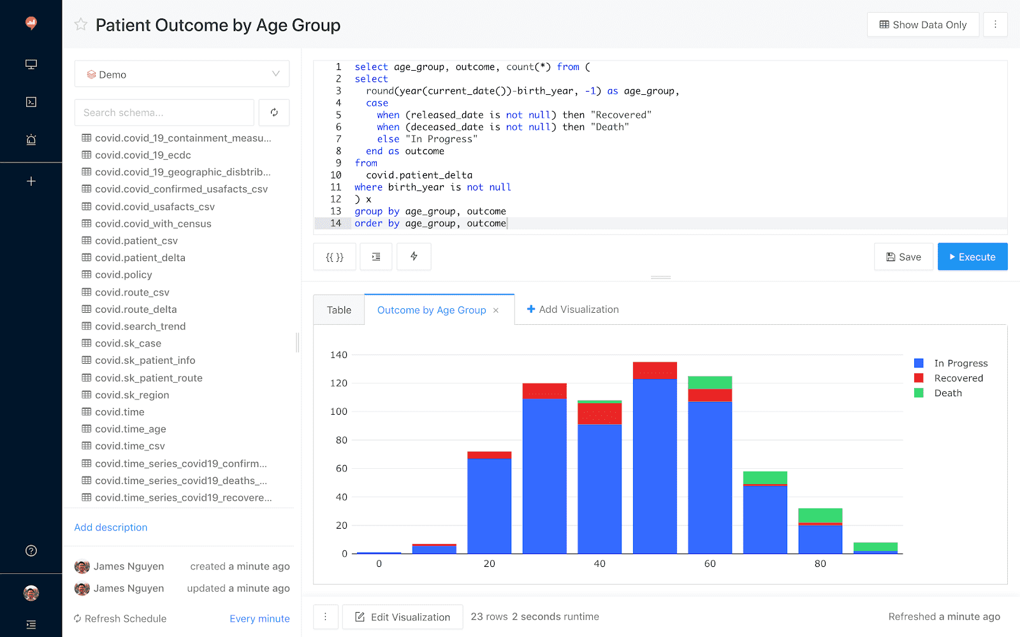Open the Demo data source dropdown

pyautogui.click(x=182, y=75)
